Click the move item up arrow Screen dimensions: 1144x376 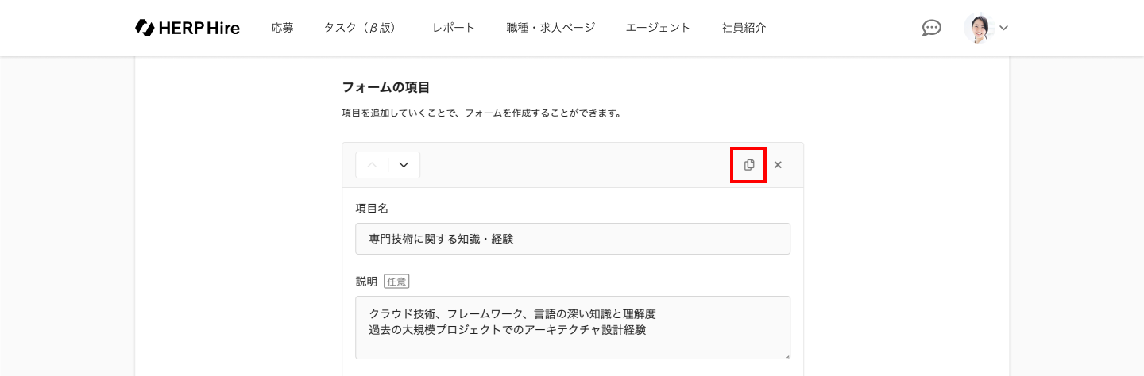point(372,165)
